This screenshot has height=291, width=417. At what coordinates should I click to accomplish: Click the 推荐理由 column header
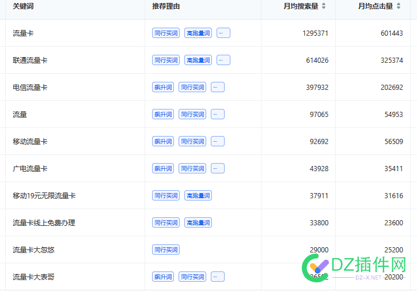point(166,6)
